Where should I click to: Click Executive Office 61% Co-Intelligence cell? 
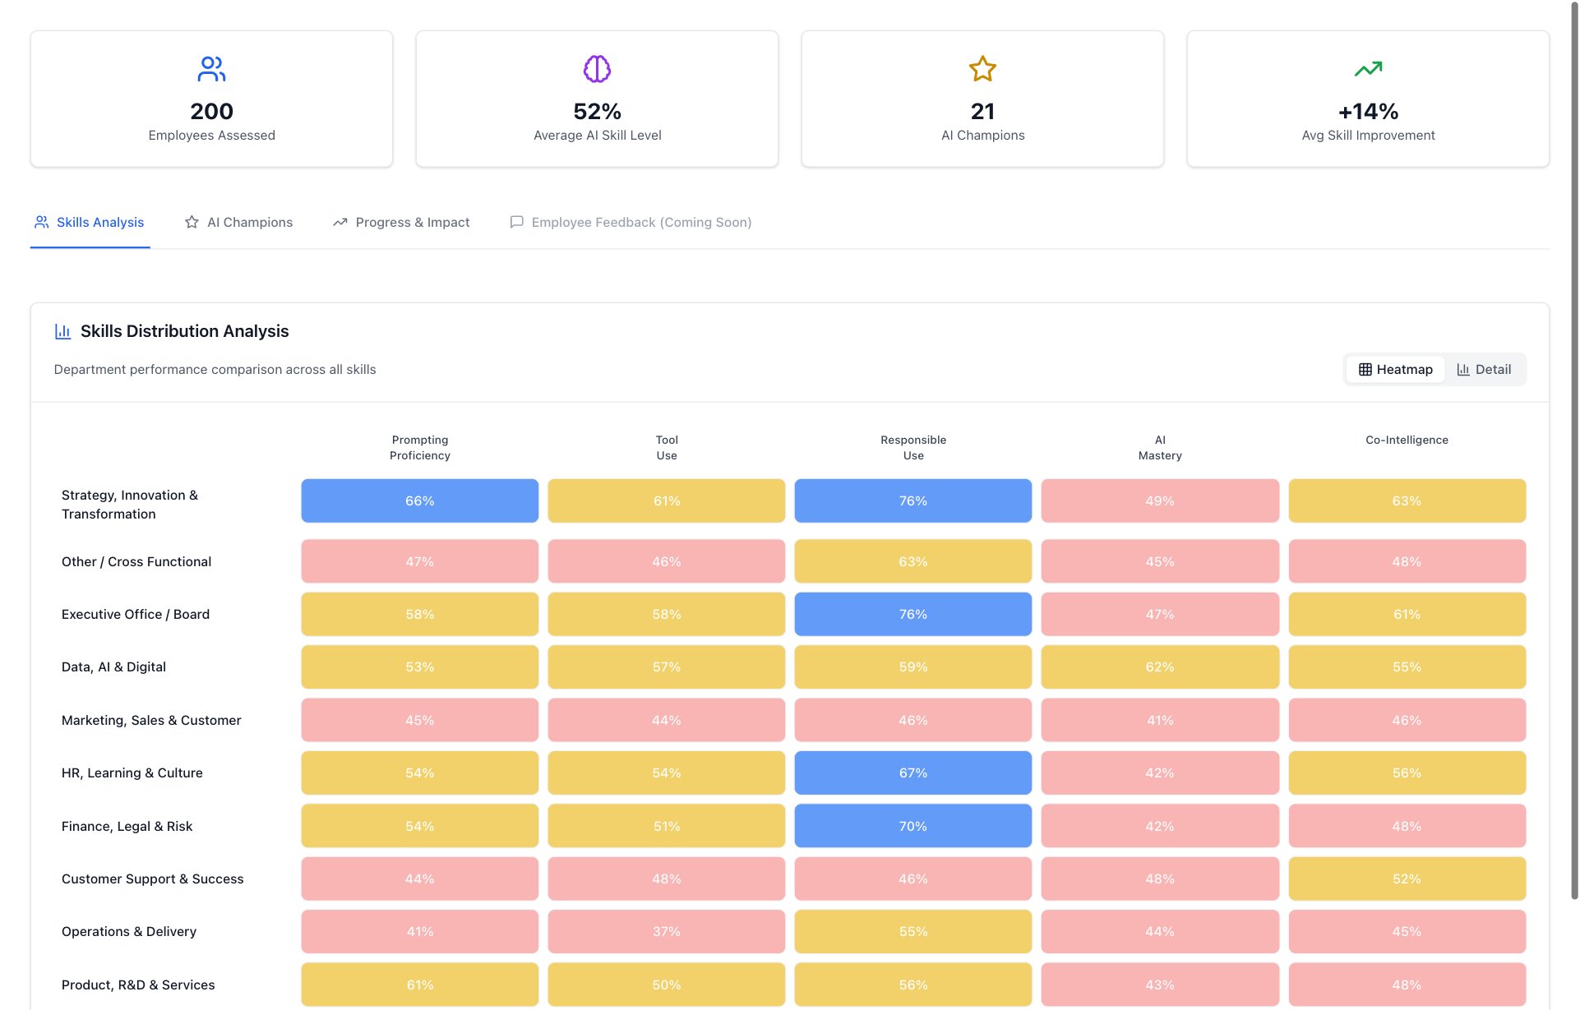pyautogui.click(x=1407, y=614)
